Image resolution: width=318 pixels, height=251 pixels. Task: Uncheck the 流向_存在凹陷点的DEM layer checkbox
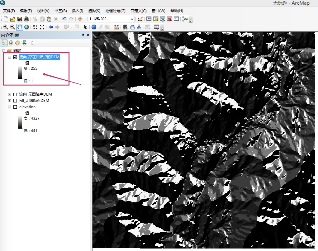15,57
